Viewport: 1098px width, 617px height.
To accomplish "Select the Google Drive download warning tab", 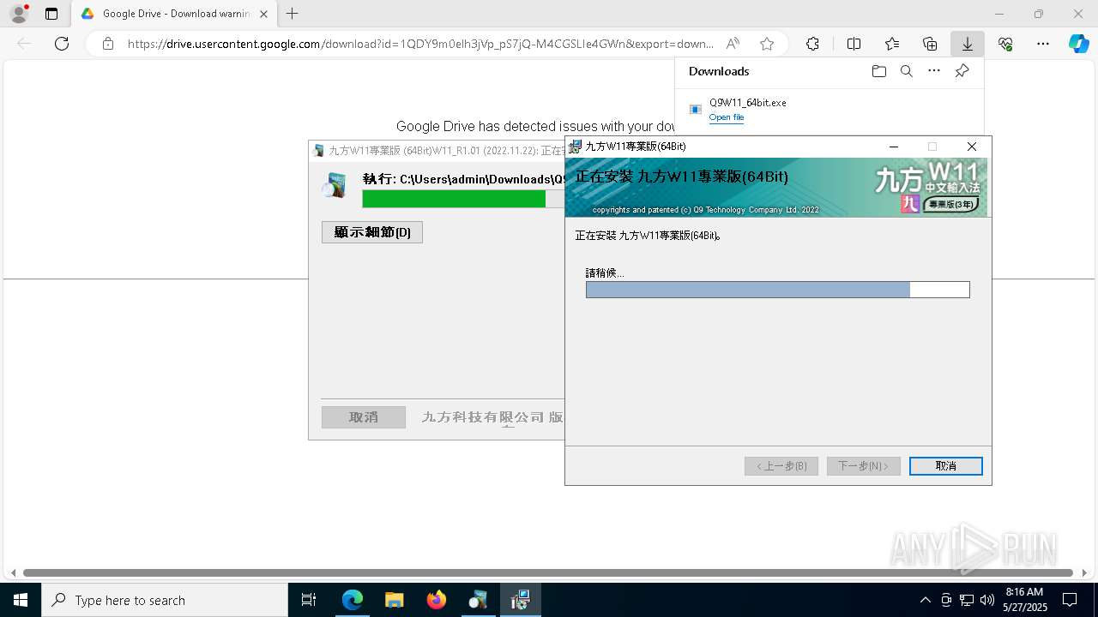I will coord(174,14).
